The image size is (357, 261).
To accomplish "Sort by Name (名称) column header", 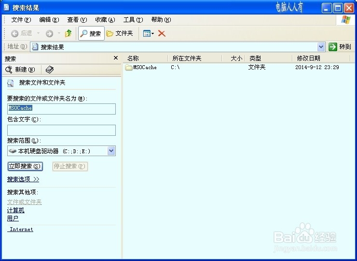I will point(145,58).
